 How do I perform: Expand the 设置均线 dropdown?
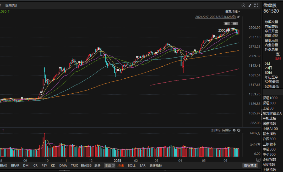pyautogui.click(x=233, y=12)
